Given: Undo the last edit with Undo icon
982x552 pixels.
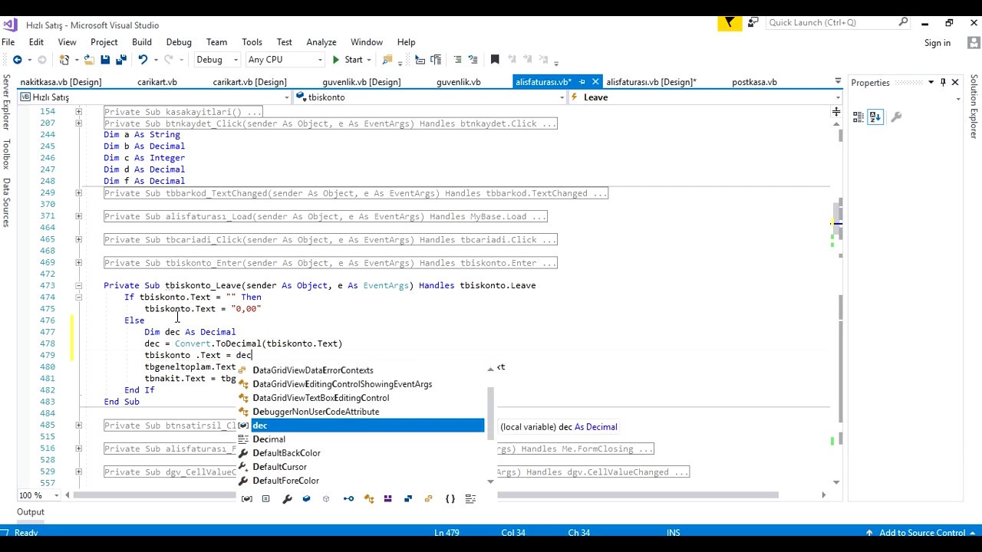Looking at the screenshot, I should tap(143, 60).
